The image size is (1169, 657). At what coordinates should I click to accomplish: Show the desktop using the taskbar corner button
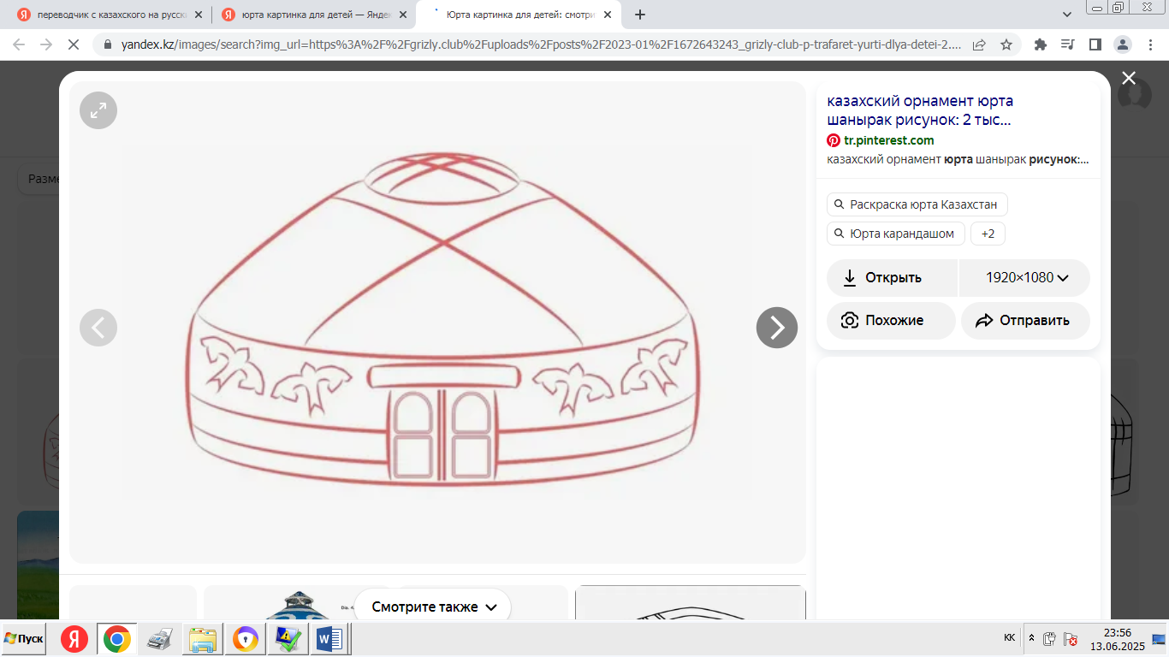1159,638
